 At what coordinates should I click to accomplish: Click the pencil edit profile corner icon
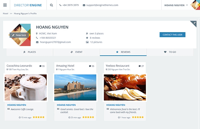coord(194,23)
